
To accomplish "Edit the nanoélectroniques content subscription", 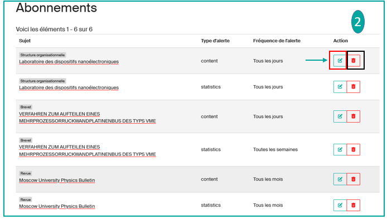I will tap(340, 61).
